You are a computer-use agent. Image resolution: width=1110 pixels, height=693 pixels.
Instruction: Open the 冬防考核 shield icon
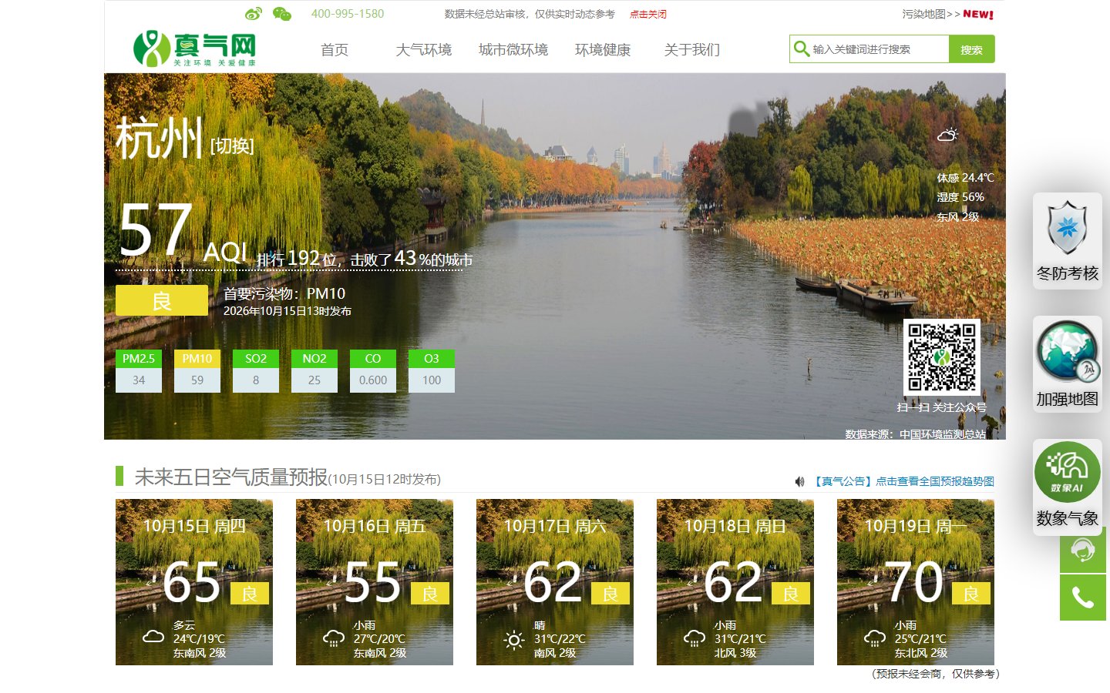1068,228
